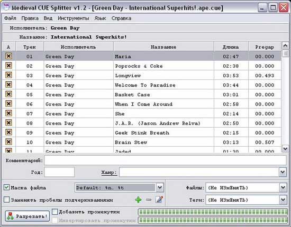Uncheck track 01 Maria checkbox
Viewport: 291px width, 227px height.
[x=8, y=56]
